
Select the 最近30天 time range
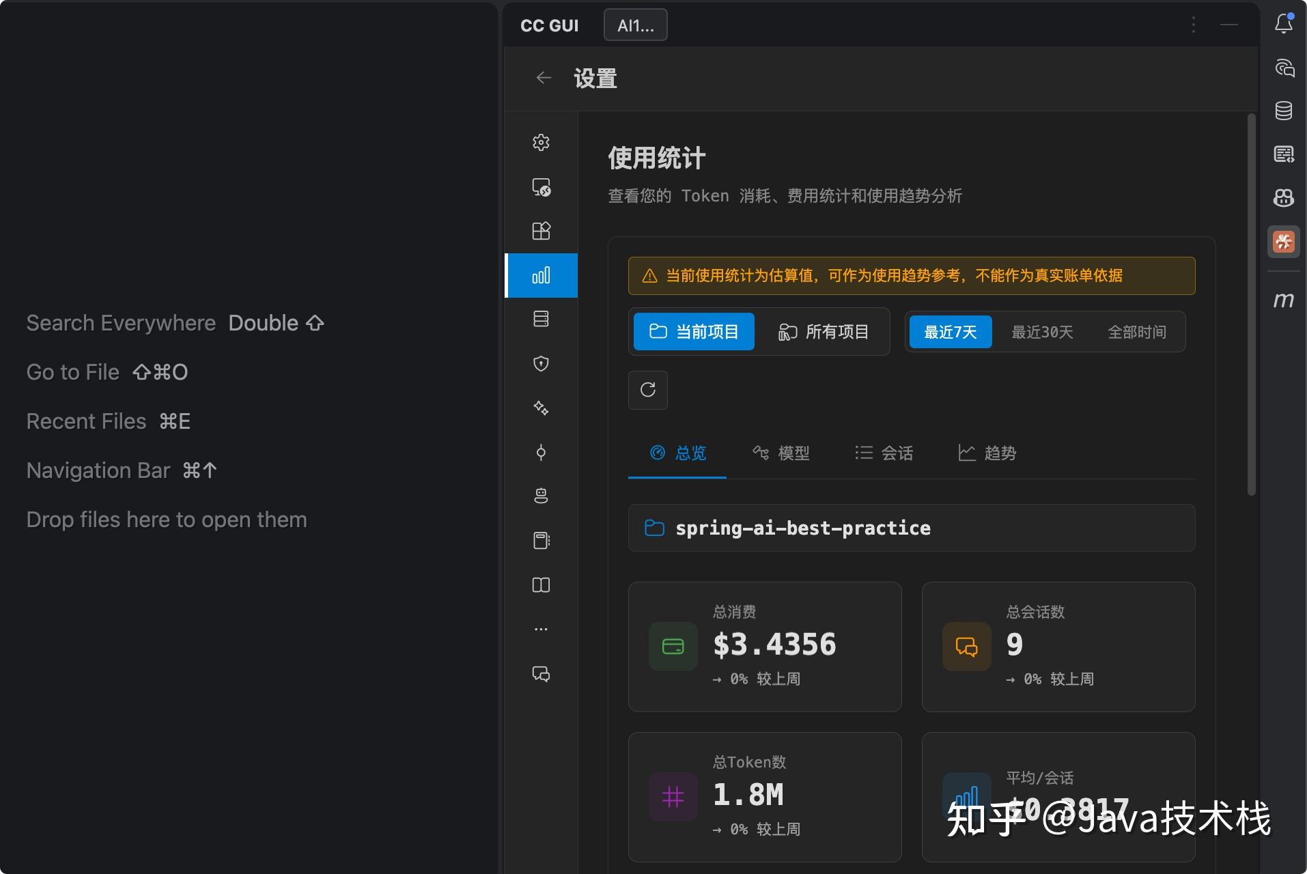coord(1042,332)
